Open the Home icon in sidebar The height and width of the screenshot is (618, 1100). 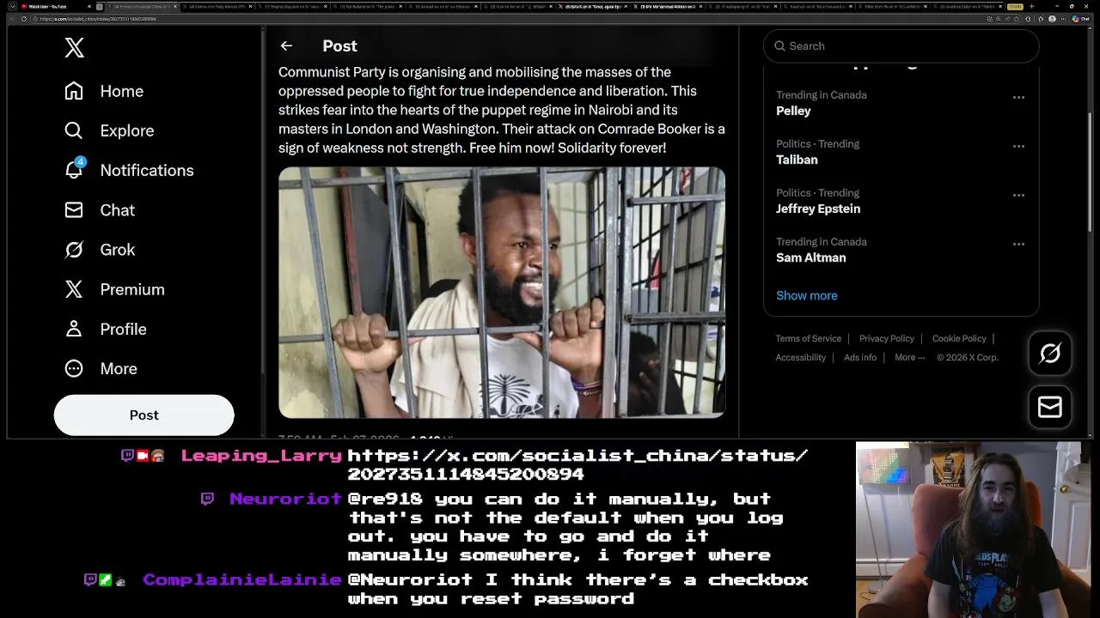click(x=74, y=91)
